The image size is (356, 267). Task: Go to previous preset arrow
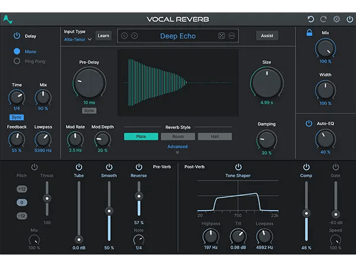coord(124,36)
